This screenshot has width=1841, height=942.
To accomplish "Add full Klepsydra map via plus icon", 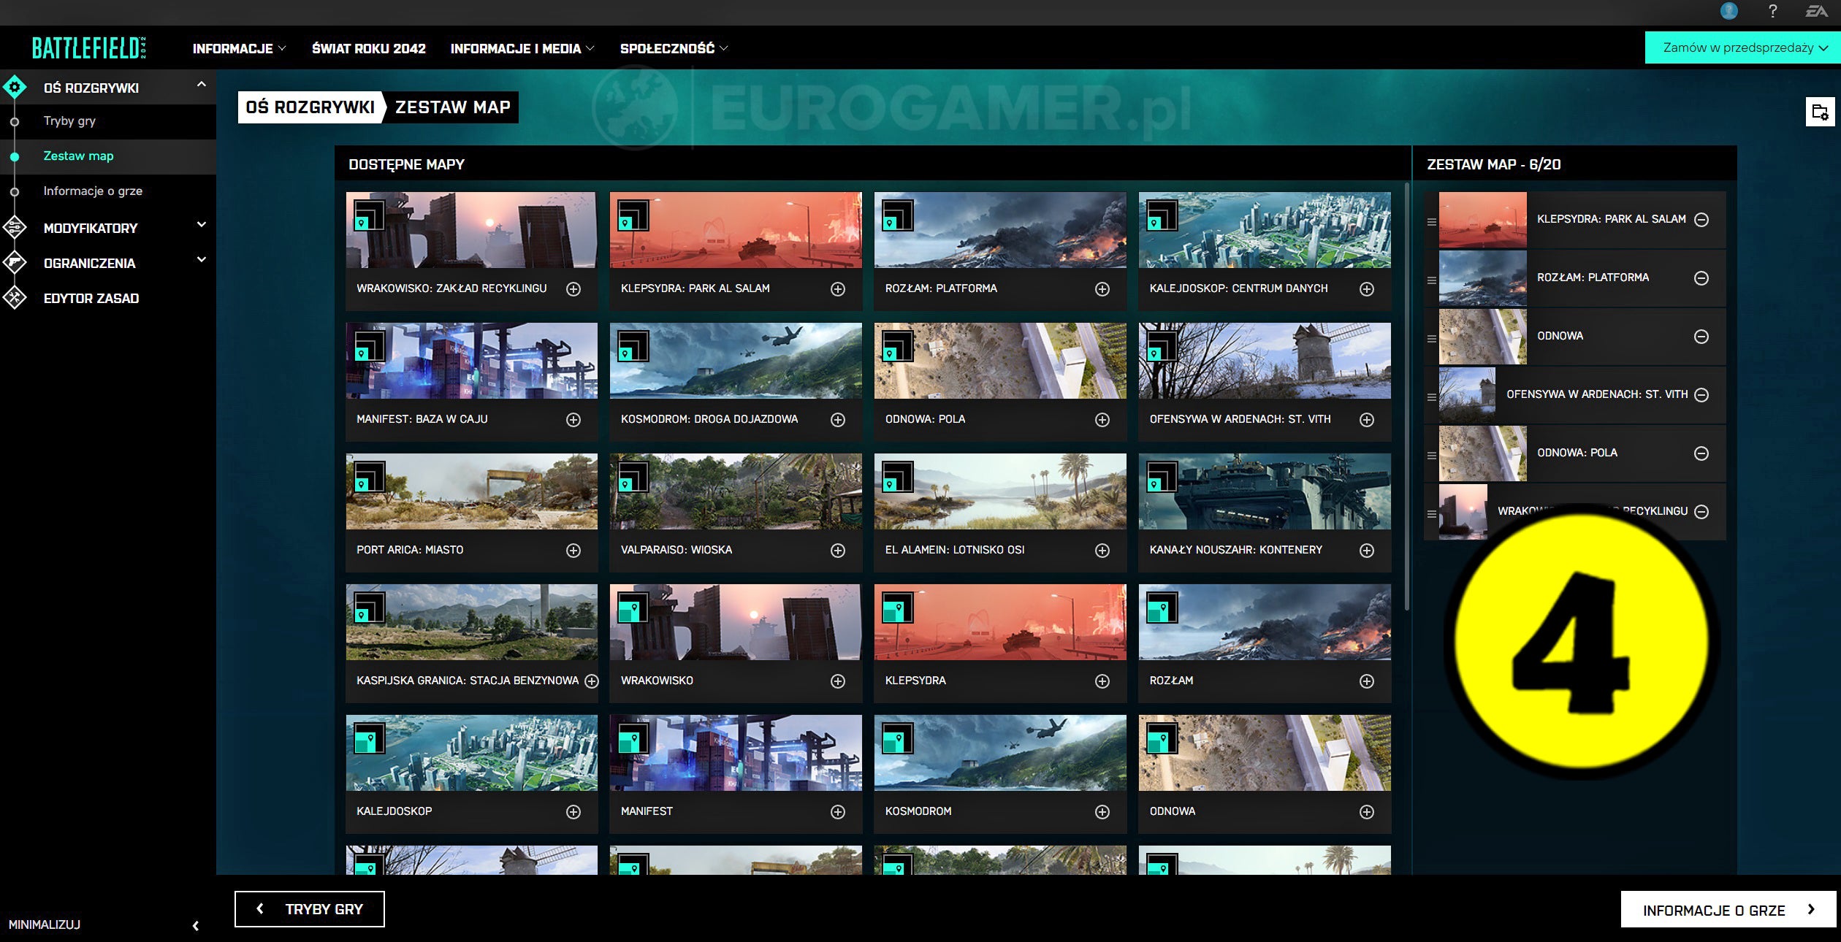I will click(x=1102, y=681).
